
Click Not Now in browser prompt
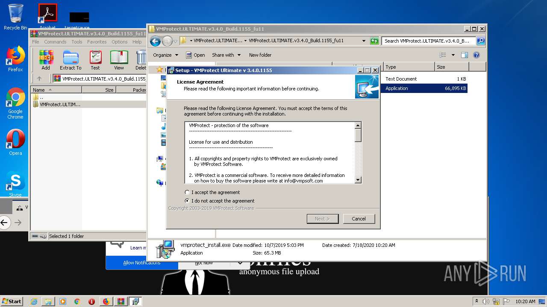[204, 263]
